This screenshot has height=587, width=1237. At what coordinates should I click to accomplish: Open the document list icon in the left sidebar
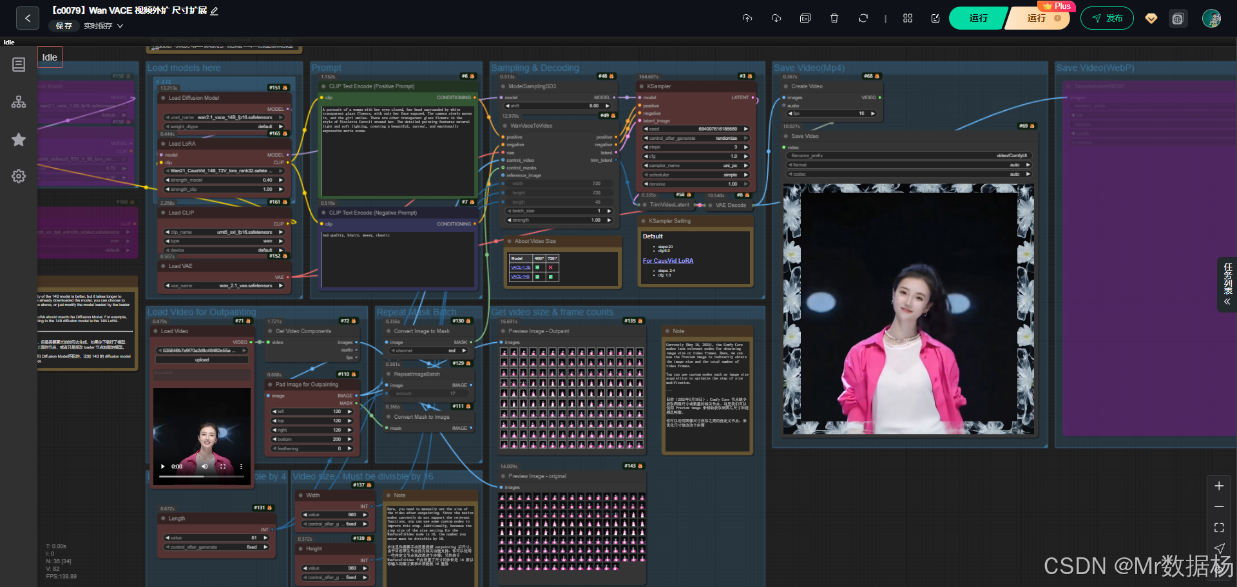coord(19,64)
